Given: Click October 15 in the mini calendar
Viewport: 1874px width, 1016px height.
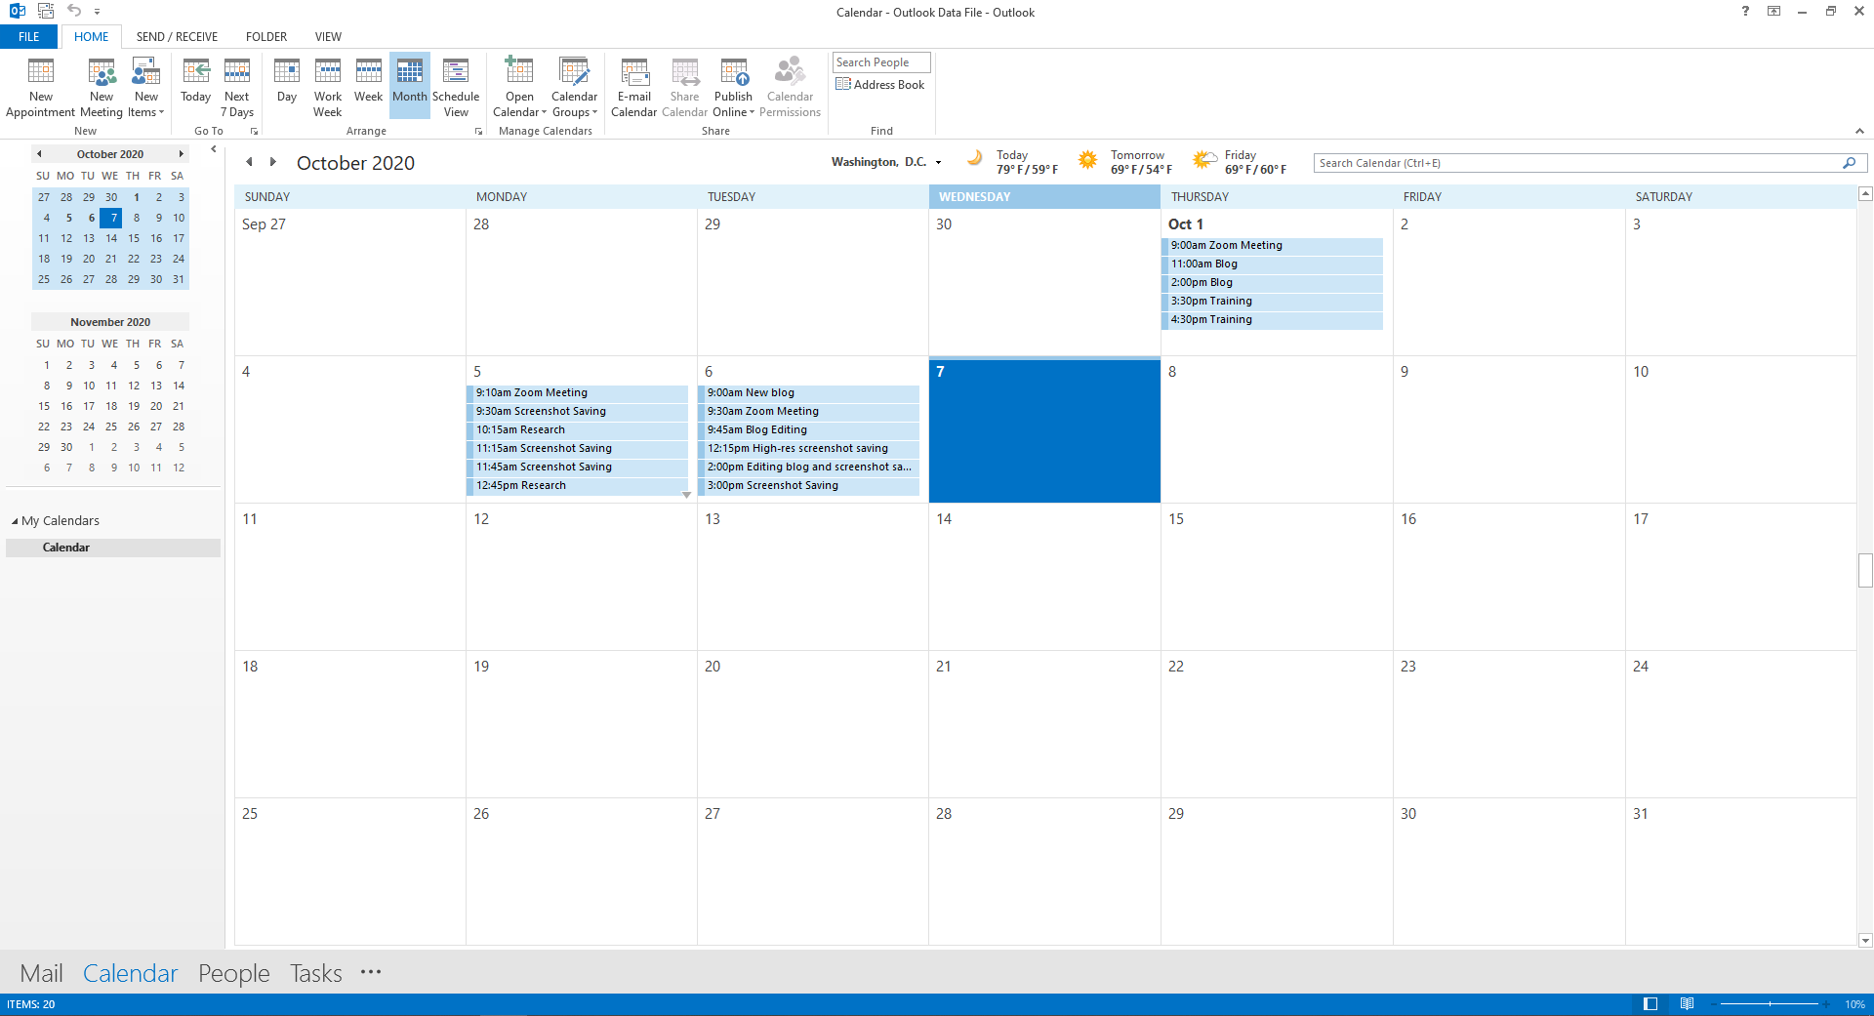Looking at the screenshot, I should [134, 238].
